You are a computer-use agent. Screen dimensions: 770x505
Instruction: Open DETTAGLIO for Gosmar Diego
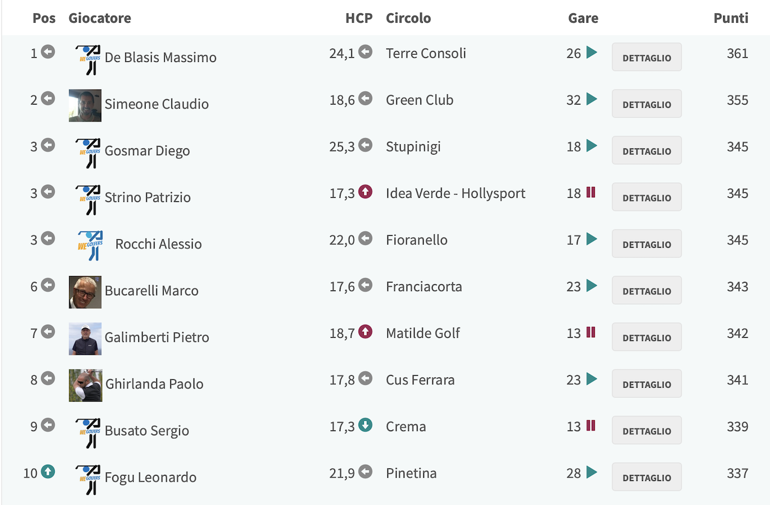[647, 150]
